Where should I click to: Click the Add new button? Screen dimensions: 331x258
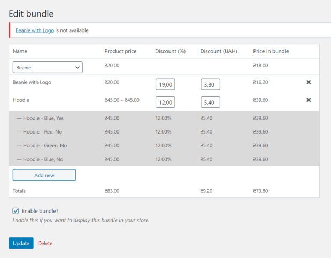[x=44, y=175]
